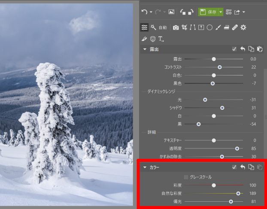The image size is (267, 209).
Task: Paste settings into the 露出 section
Action: click(260, 49)
